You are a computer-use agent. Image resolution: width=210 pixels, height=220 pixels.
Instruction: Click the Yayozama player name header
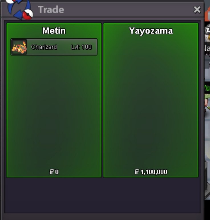coord(151,31)
